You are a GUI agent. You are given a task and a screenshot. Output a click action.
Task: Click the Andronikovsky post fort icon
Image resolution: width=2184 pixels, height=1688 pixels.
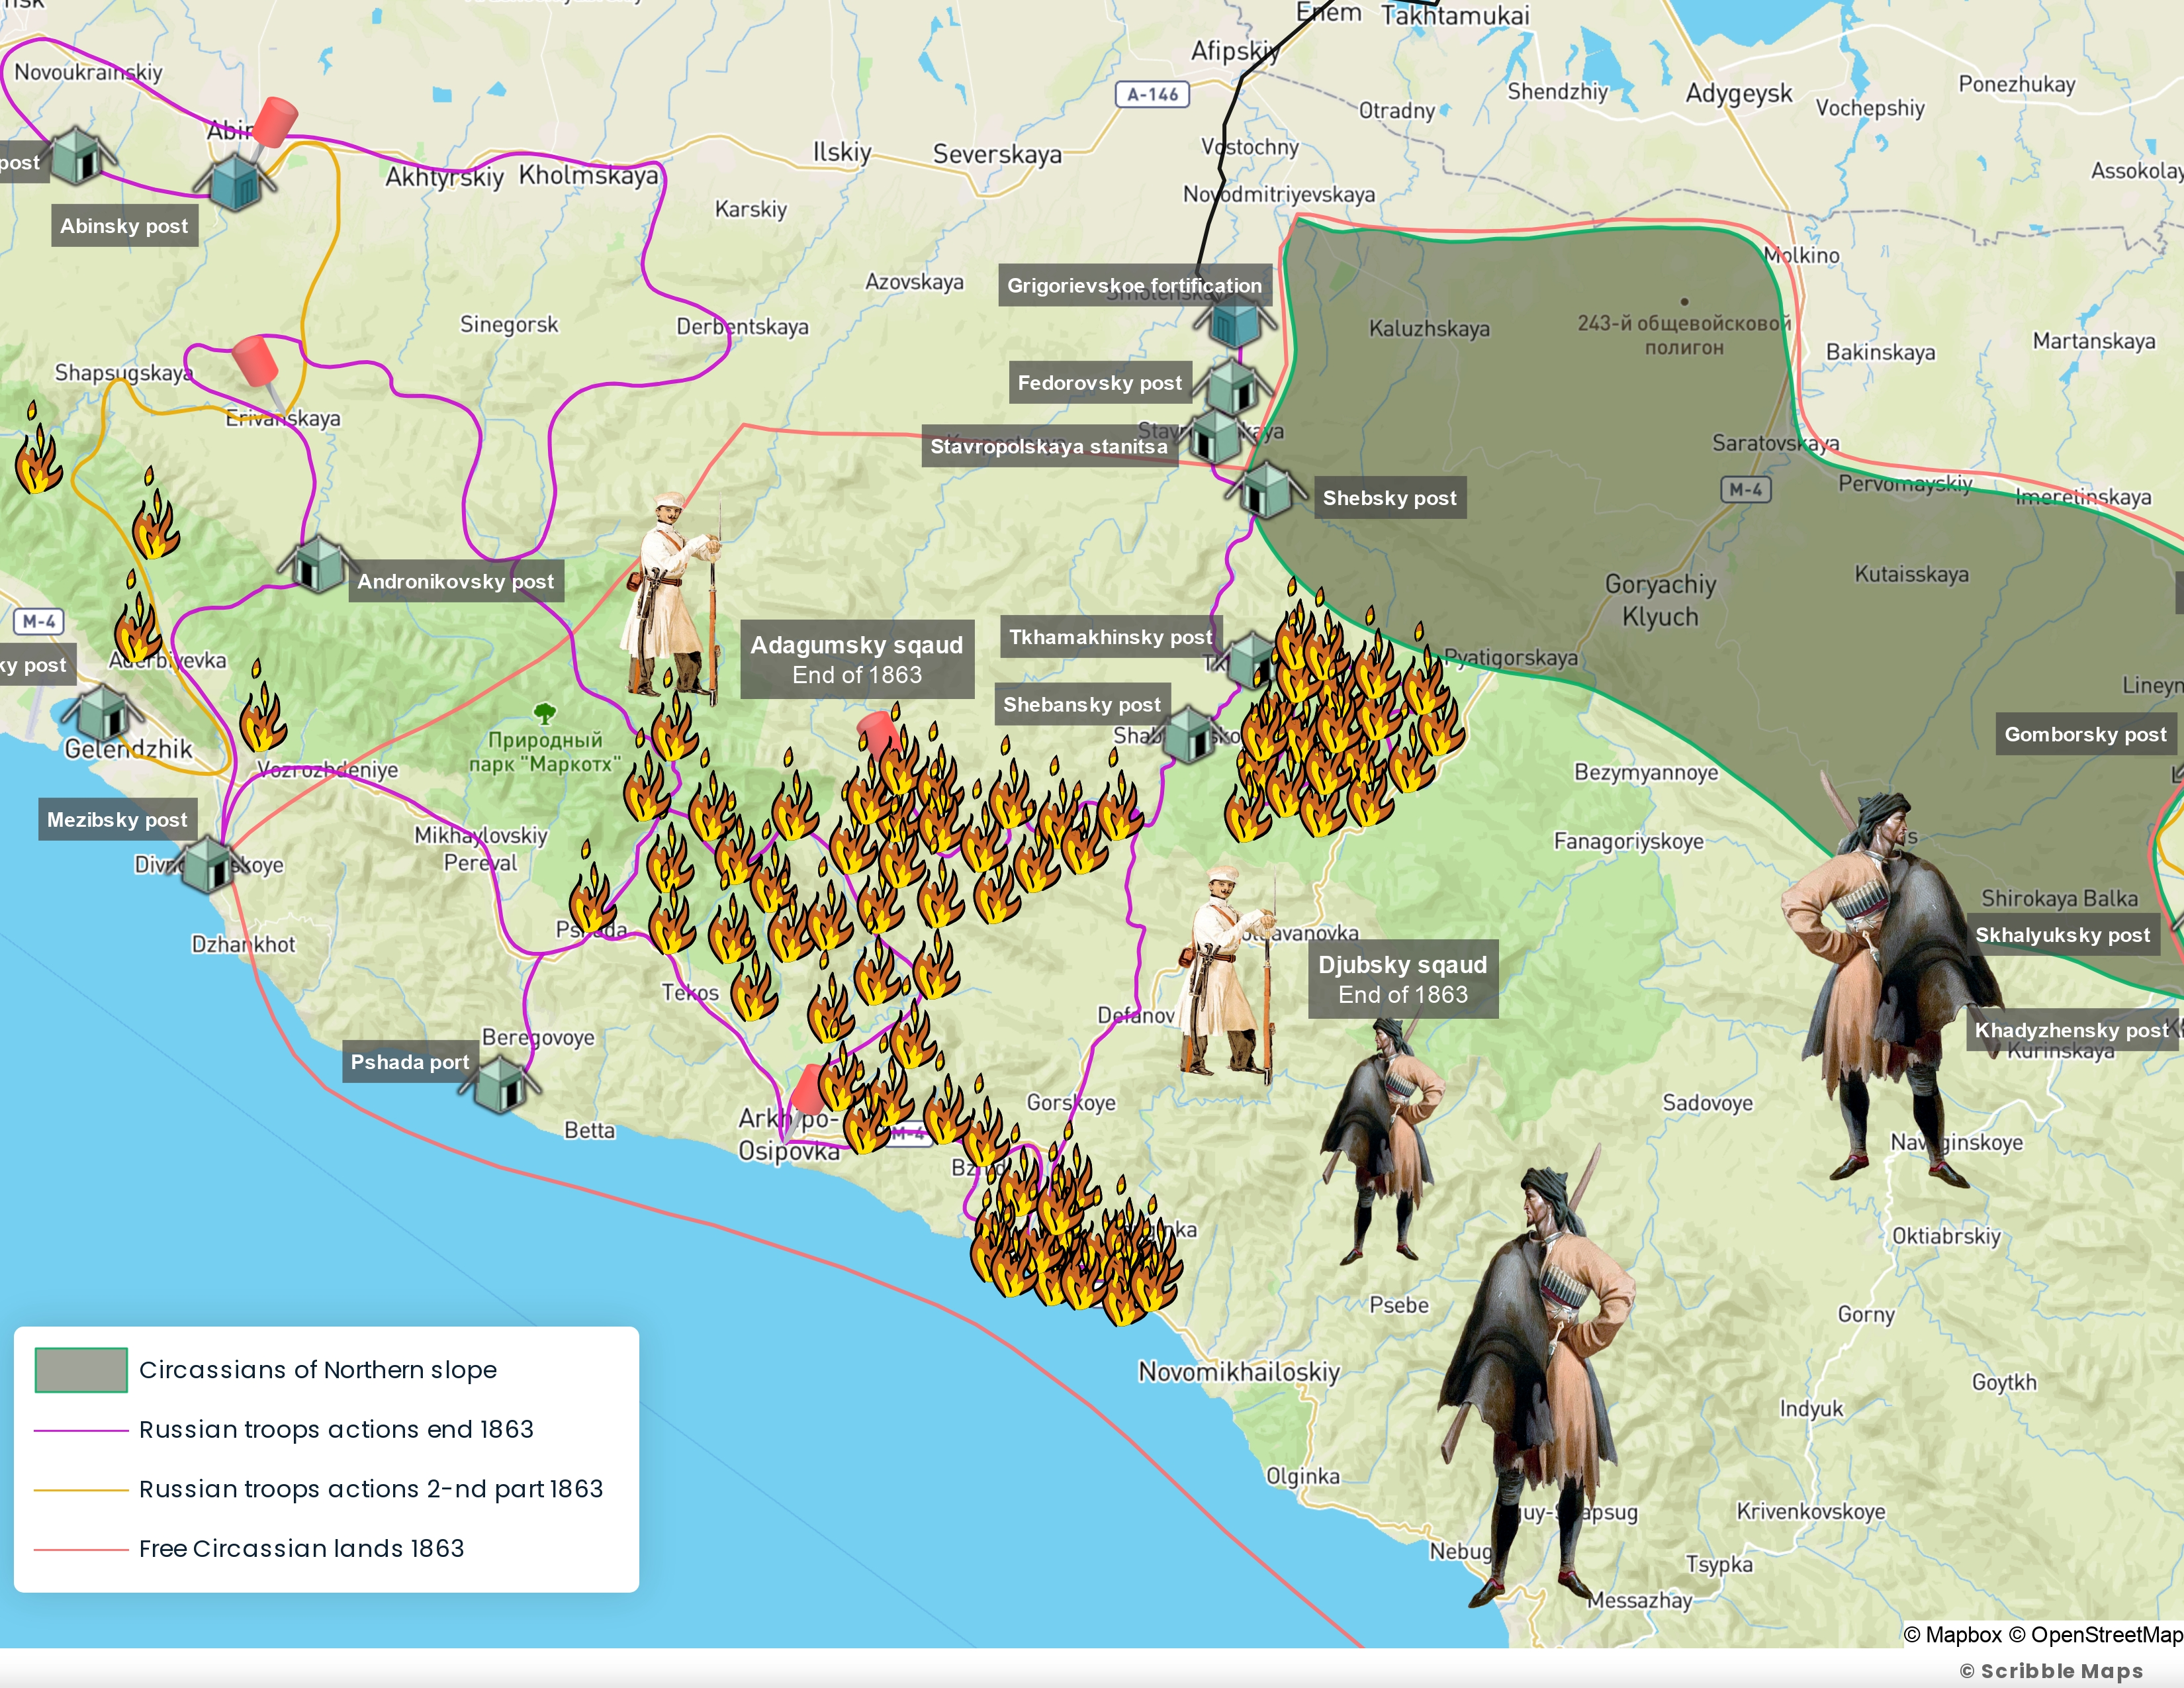coord(318,564)
